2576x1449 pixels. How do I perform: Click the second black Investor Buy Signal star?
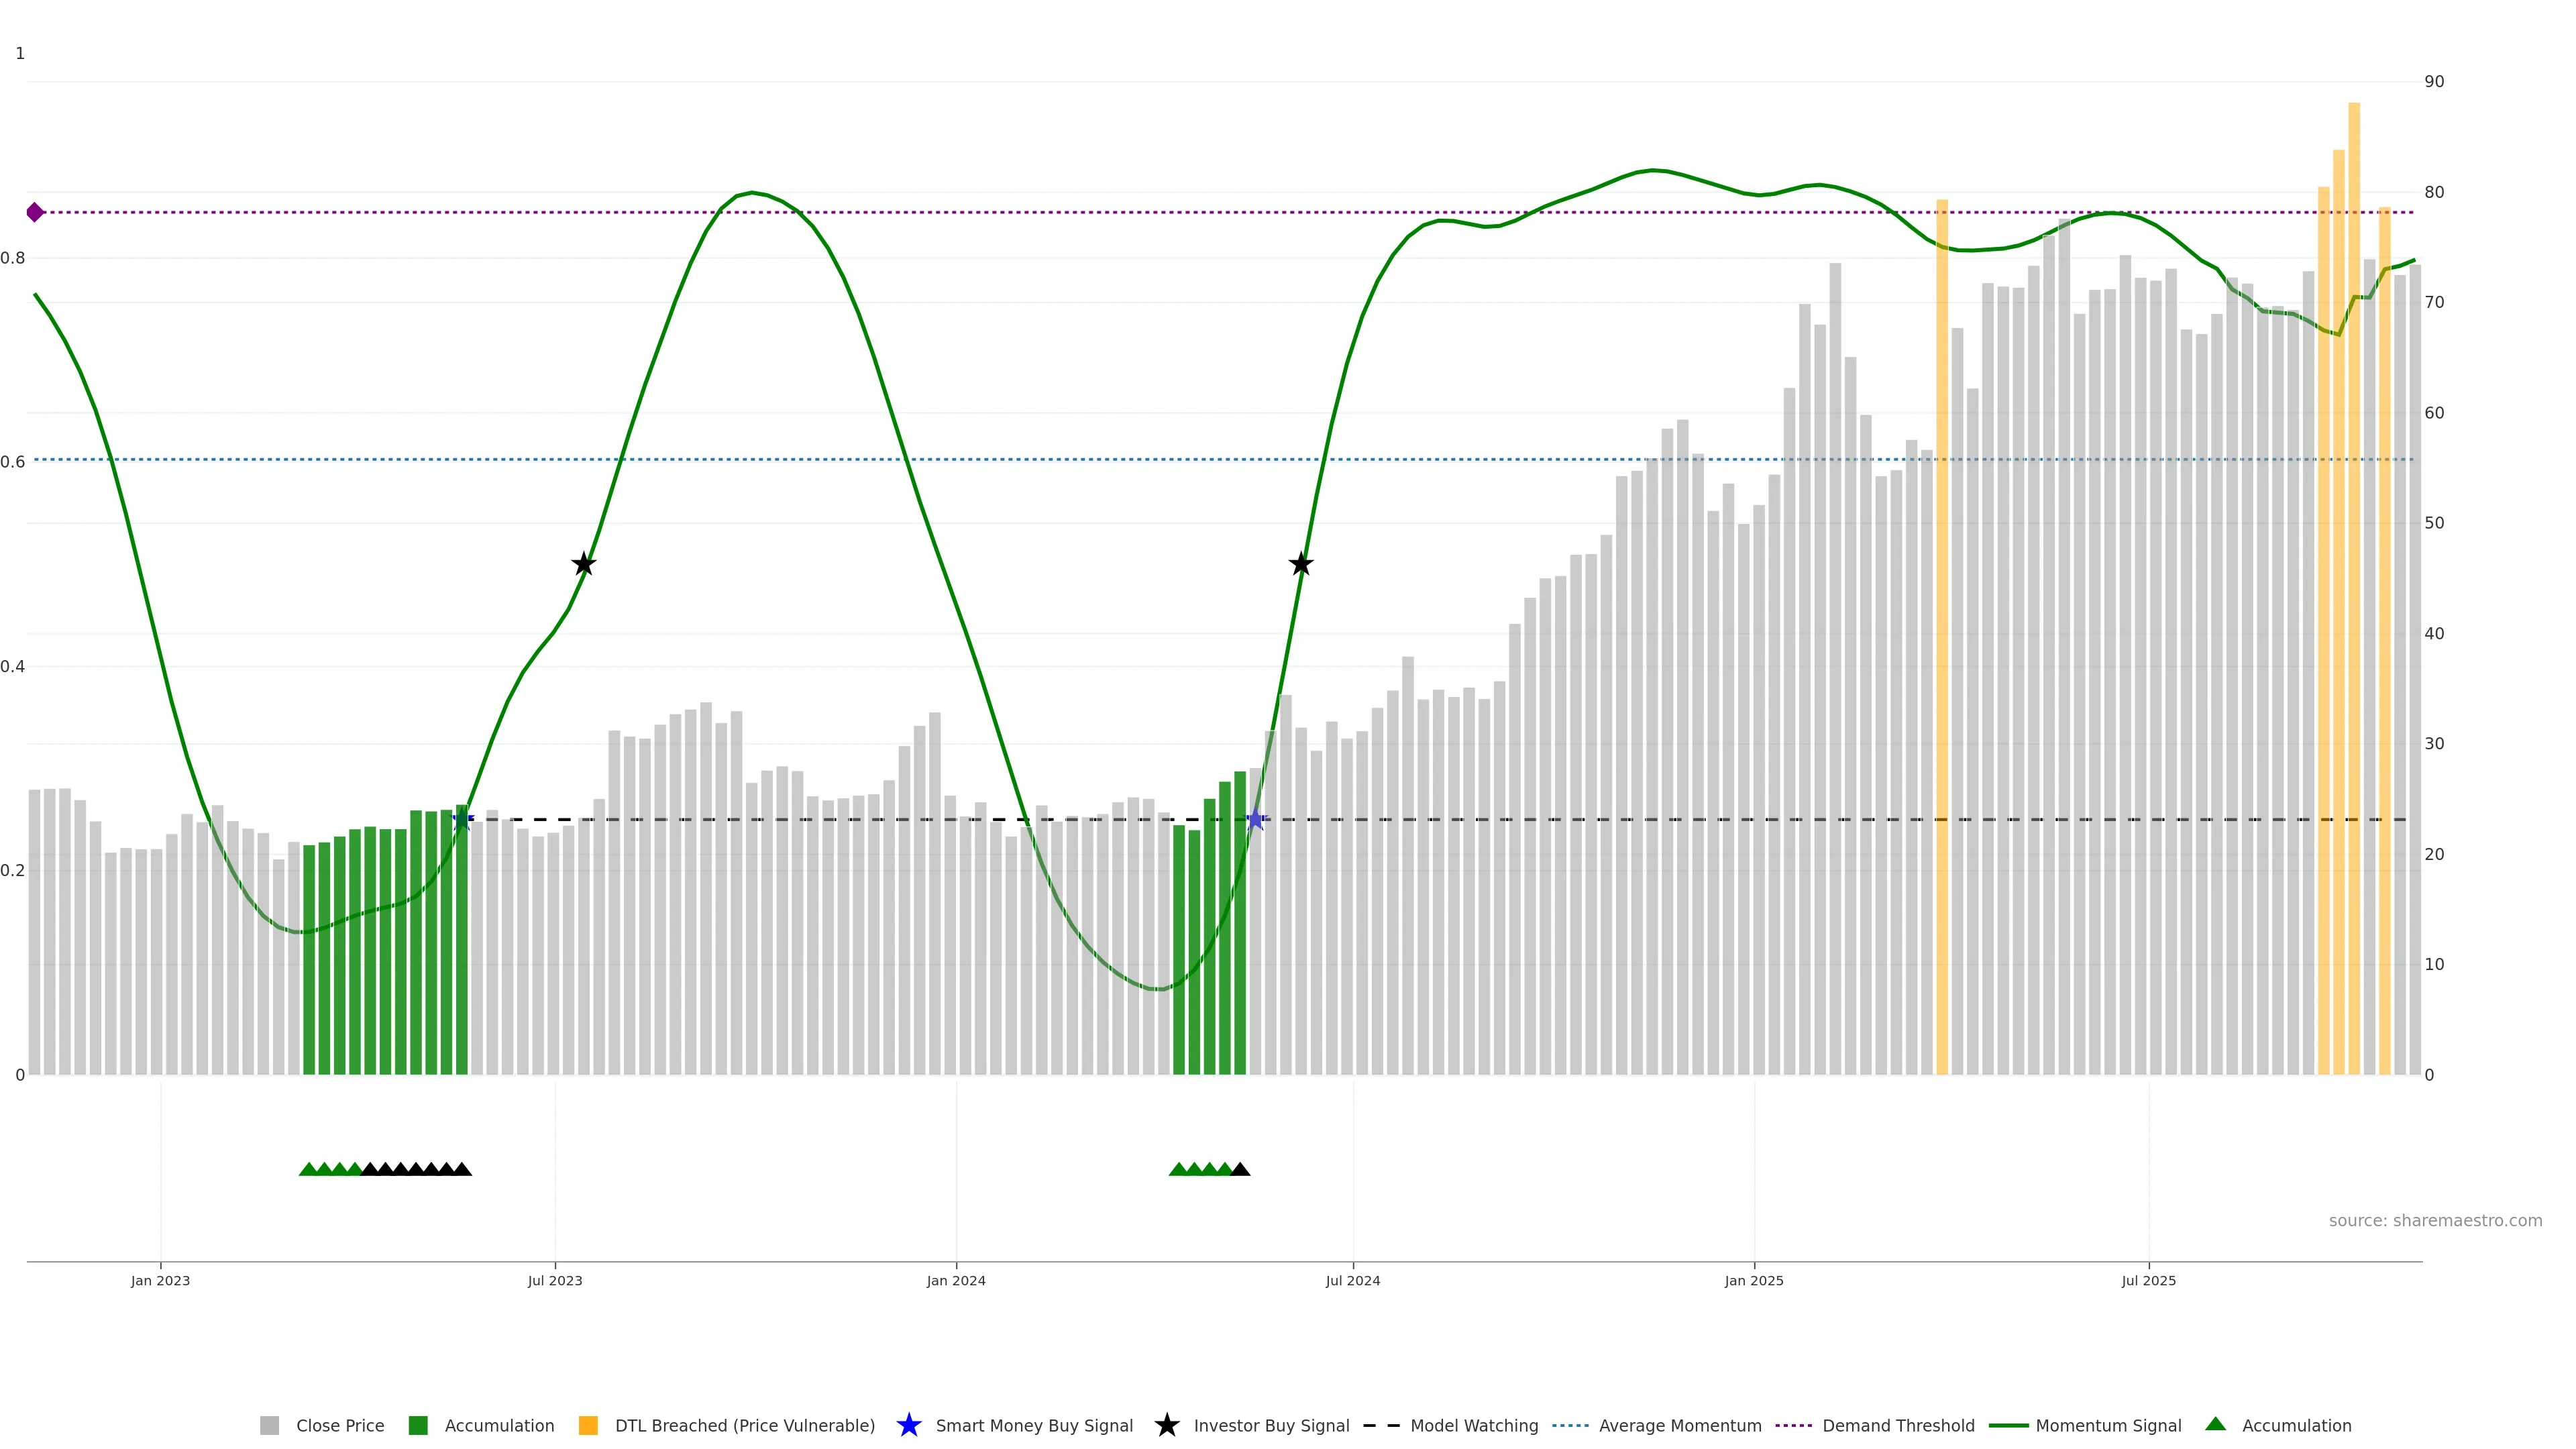click(1300, 564)
